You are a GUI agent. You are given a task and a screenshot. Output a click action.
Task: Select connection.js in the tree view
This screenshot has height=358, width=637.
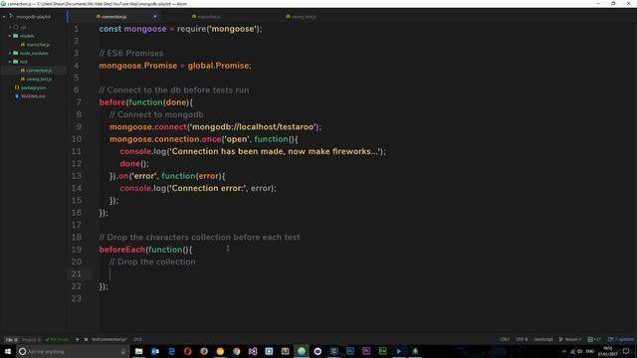click(39, 71)
